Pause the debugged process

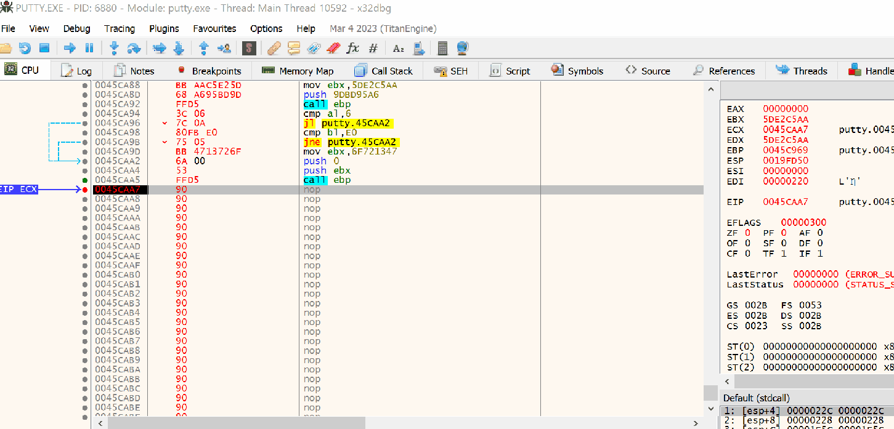pos(89,48)
